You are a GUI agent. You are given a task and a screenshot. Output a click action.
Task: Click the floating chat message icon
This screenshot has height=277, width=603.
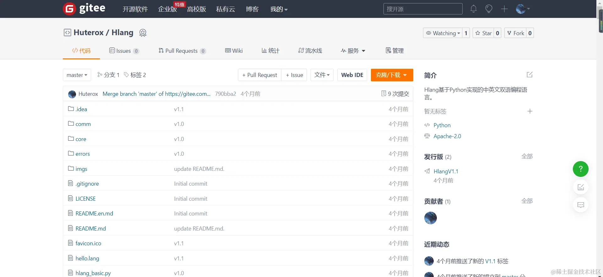tap(581, 205)
